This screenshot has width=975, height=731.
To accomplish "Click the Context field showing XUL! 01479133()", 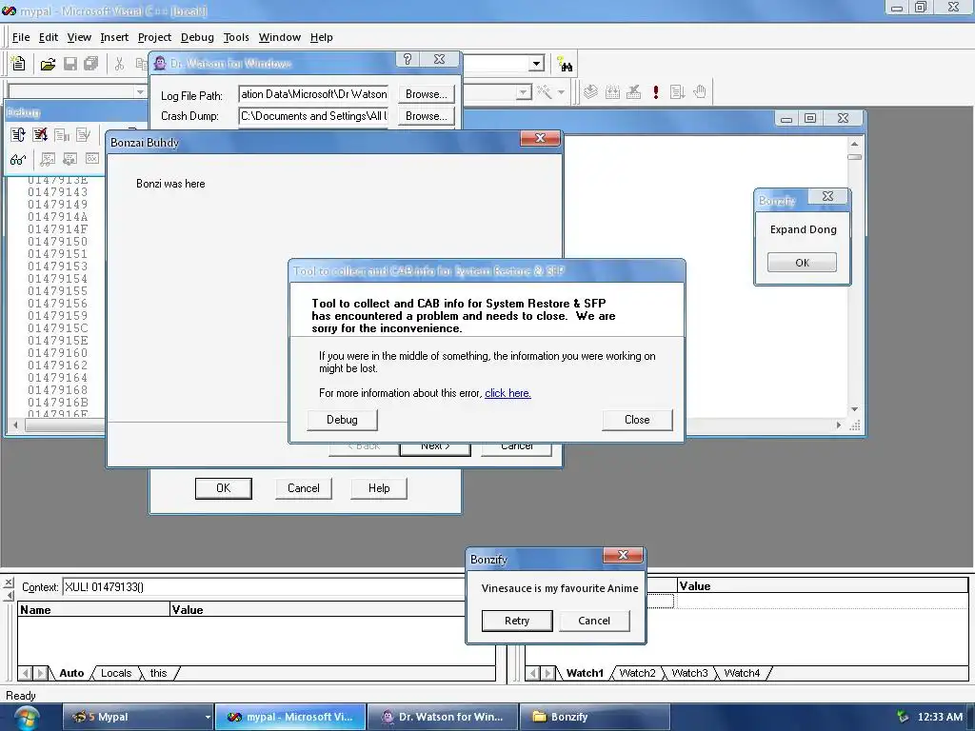I will [x=265, y=586].
